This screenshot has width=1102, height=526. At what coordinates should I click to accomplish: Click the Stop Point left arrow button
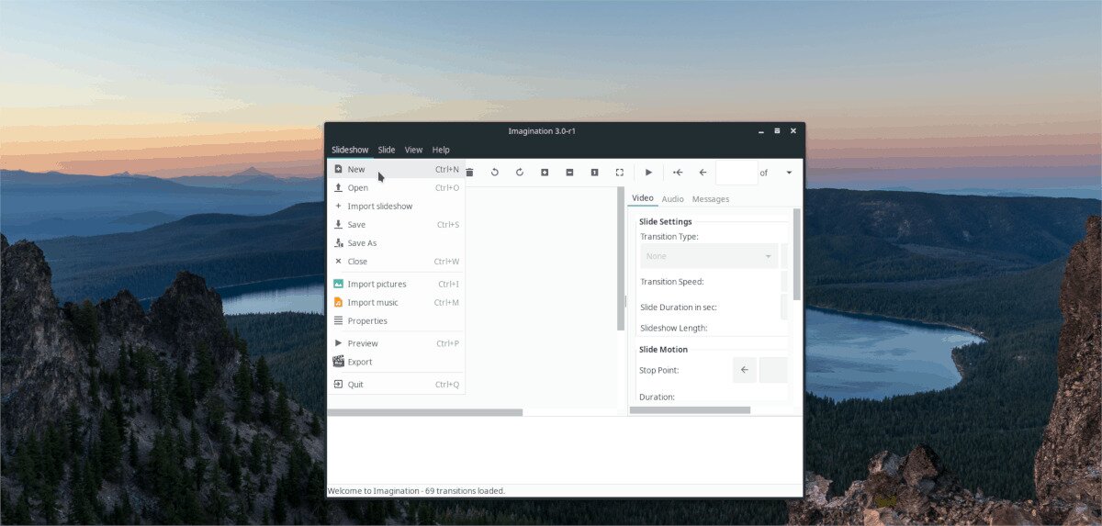pyautogui.click(x=745, y=370)
